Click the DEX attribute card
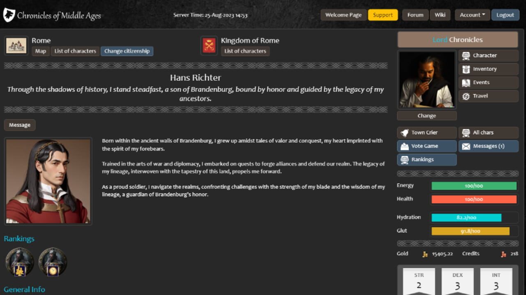Screen dimensions: 526x295 457,281
